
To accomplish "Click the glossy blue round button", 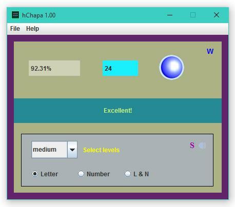I will pyautogui.click(x=171, y=67).
